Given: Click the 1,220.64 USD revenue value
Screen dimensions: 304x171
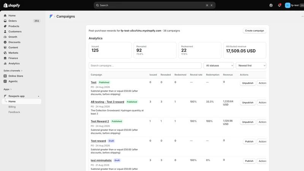Looking at the screenshot, I should (x=228, y=103).
